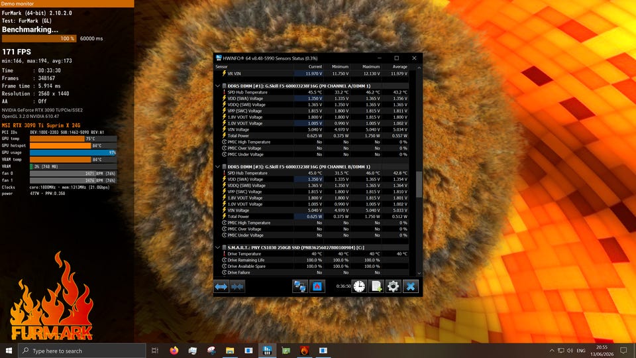Screen dimensions: 636x358
Task: Click scrollbar up arrow in HWiNFO
Action: pos(419,68)
